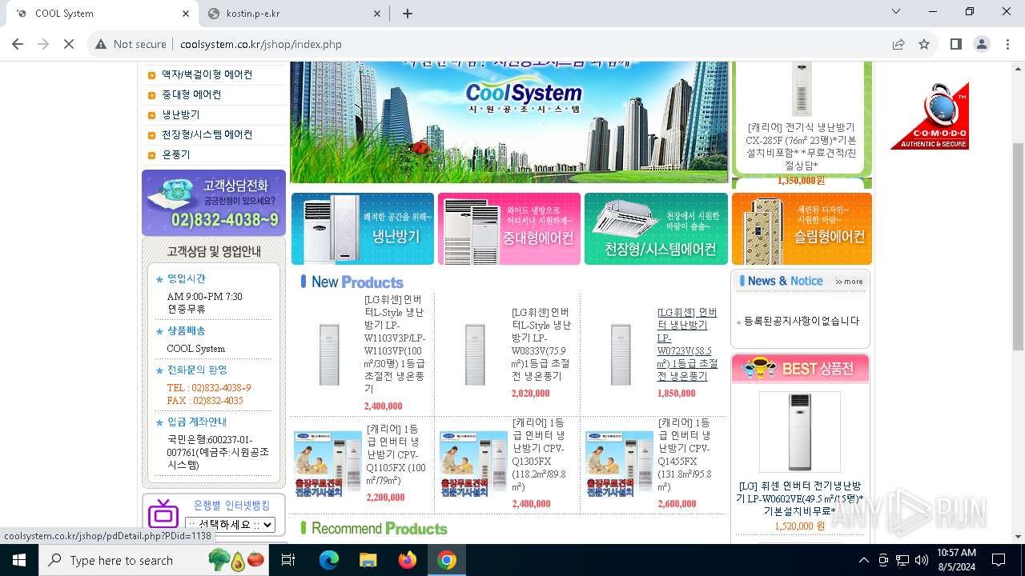Launch Firefox from taskbar
1025x576 pixels.
[x=408, y=560]
